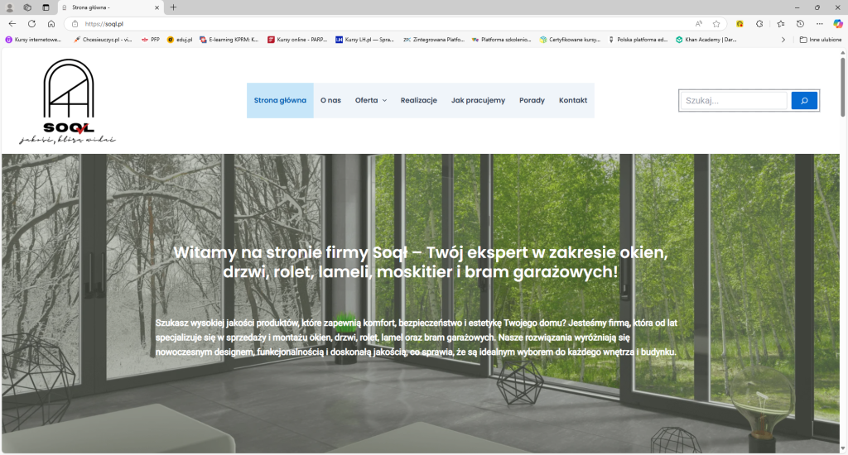Viewport: 848px width, 455px height.
Task: Open the Extensions puzzle icon
Action: [759, 24]
